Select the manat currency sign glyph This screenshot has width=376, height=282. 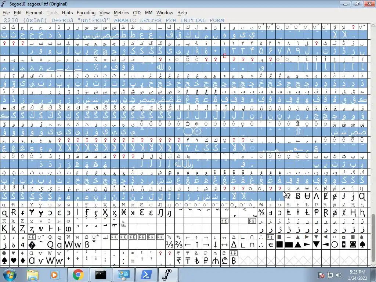tap(215, 260)
